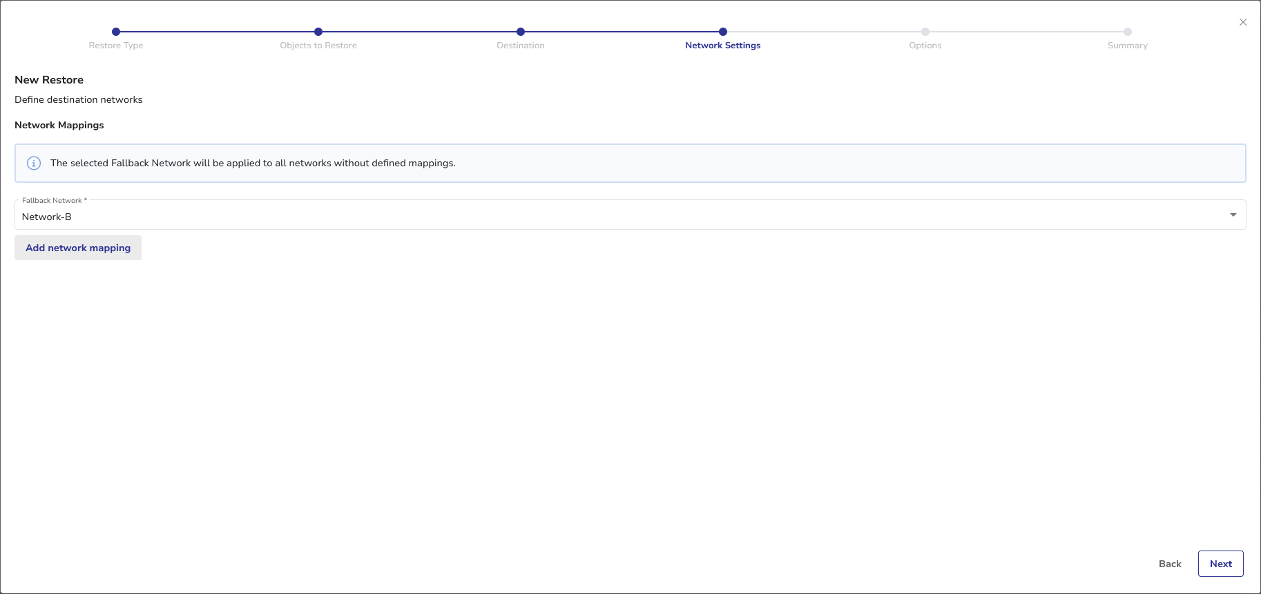The image size is (1261, 594).
Task: Click the grey Options step dot
Action: (x=925, y=32)
